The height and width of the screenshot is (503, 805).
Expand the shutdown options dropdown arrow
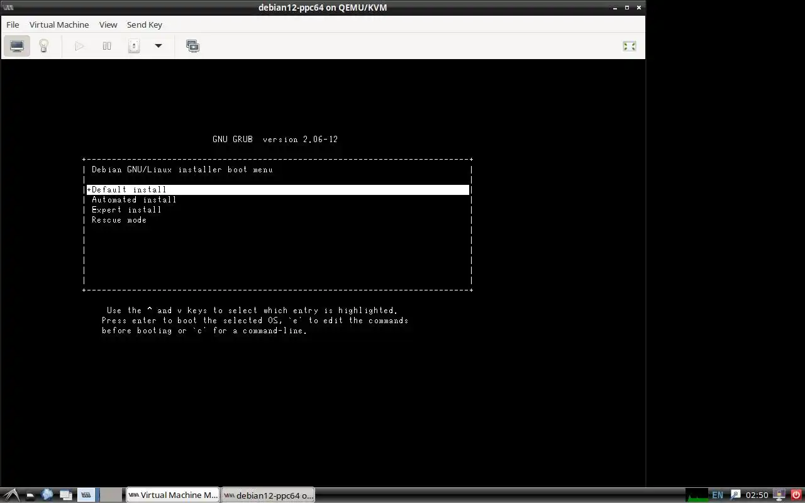(x=158, y=46)
